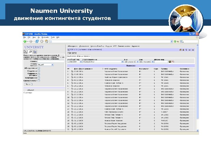Screen dimensions: 211x158
Task: Open the search type dropdown showing Людей
Action: pos(45,65)
